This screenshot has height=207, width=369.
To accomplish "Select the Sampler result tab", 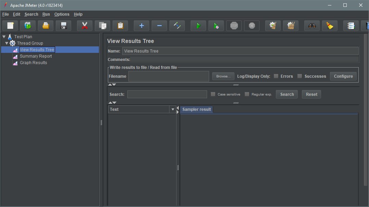I will 196,109.
